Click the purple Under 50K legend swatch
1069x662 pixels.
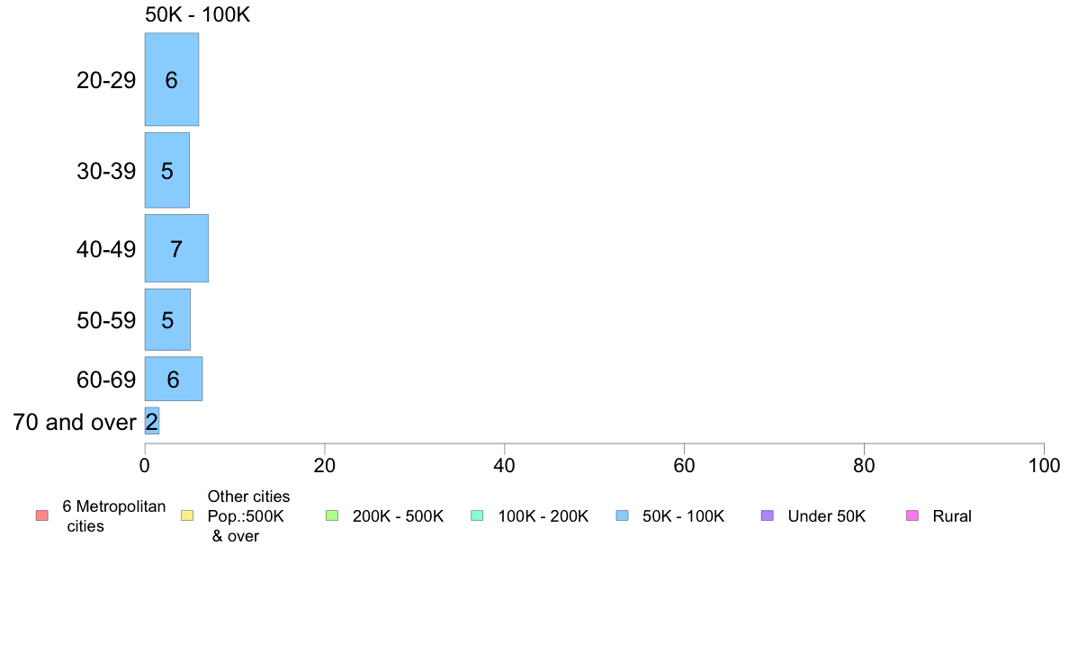tap(767, 516)
